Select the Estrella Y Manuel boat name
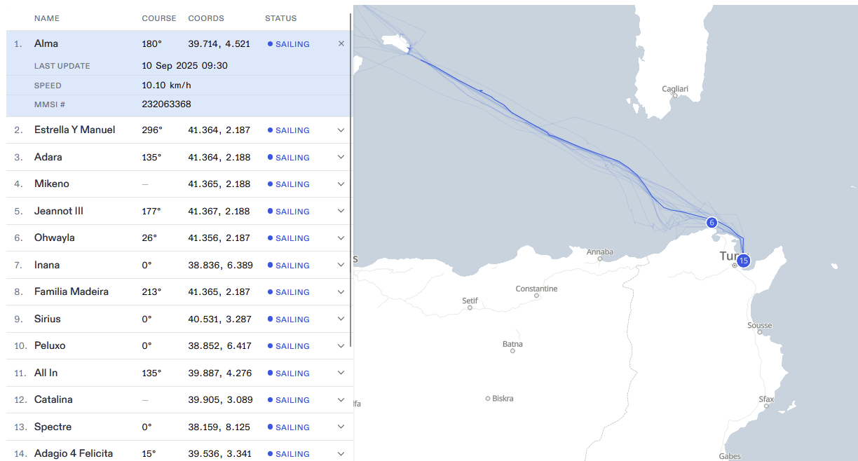The width and height of the screenshot is (858, 461). pyautogui.click(x=75, y=130)
